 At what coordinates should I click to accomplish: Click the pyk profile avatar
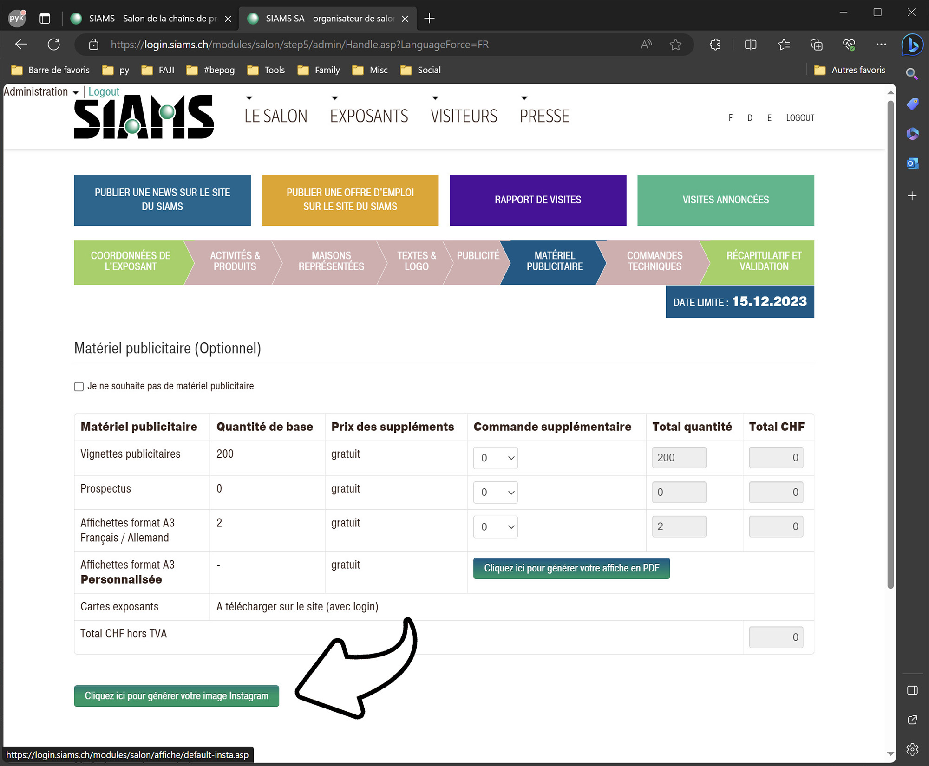[17, 18]
